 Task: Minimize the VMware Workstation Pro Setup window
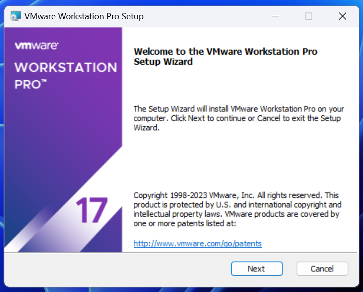[x=275, y=16]
